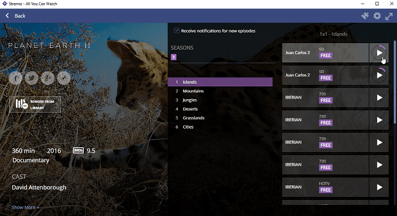Pick episode 5 Grasslands
The height and width of the screenshot is (216, 397).
coord(220,118)
